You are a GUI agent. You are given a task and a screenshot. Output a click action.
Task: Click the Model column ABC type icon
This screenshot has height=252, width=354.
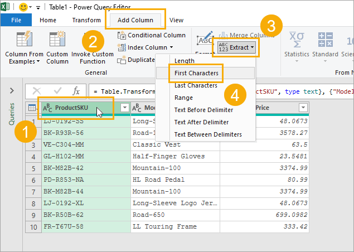click(x=137, y=108)
